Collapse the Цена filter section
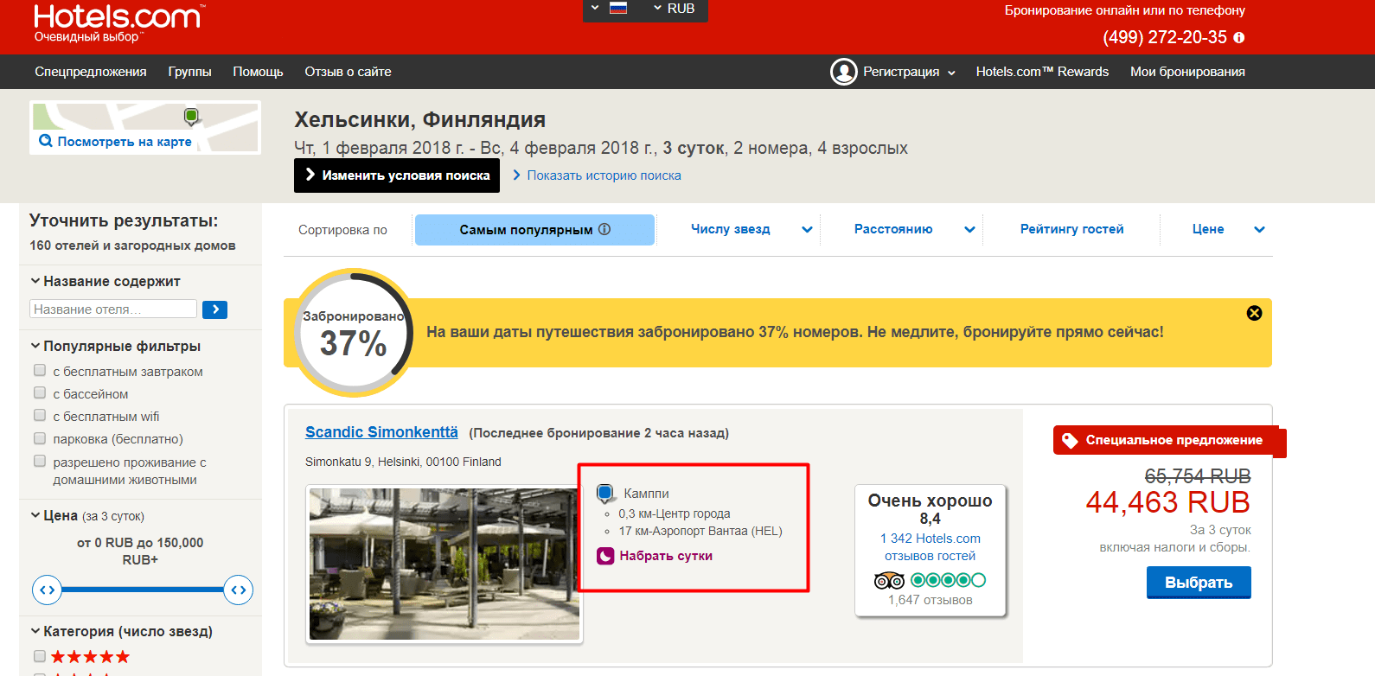Viewport: 1375px width, 676px height. point(87,515)
